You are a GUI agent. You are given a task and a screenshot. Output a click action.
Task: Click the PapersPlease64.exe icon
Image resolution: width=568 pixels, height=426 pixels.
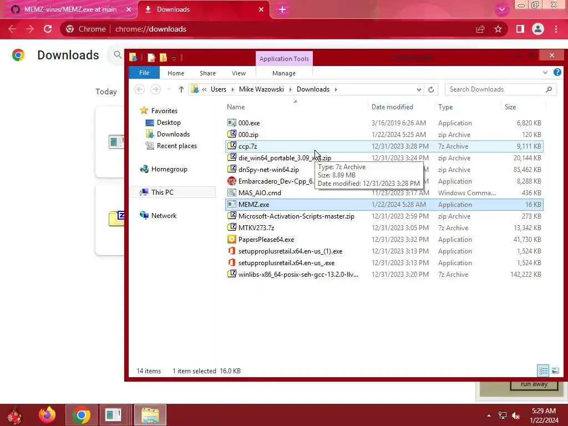click(x=231, y=240)
